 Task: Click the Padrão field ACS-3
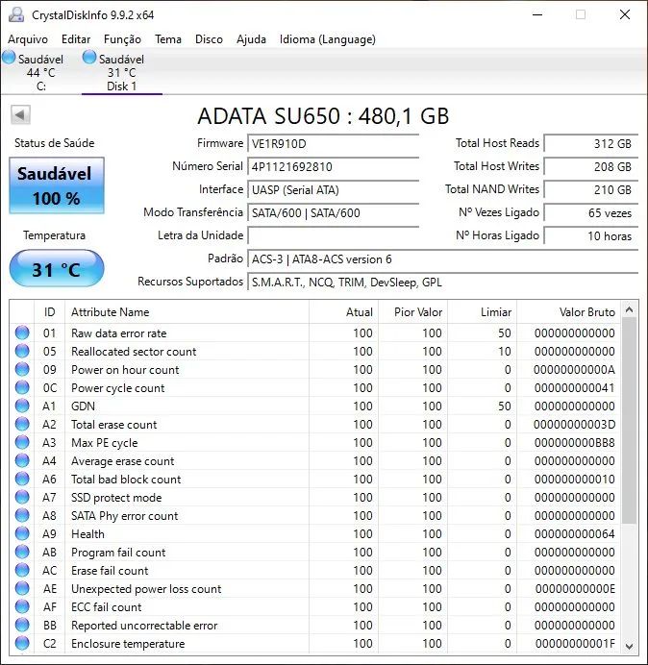[x=442, y=259]
